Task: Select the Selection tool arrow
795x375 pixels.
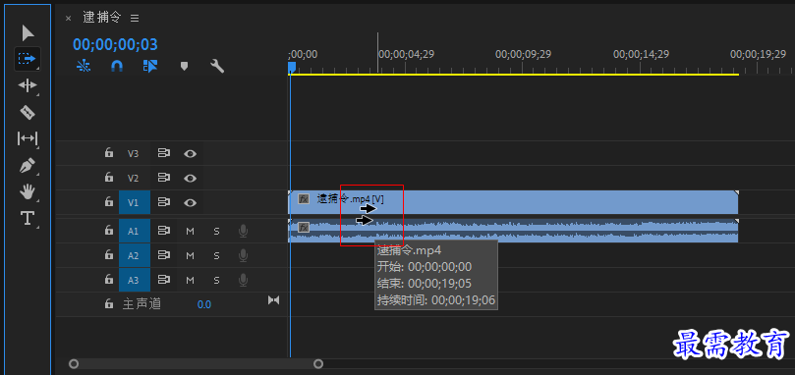Action: pyautogui.click(x=28, y=33)
